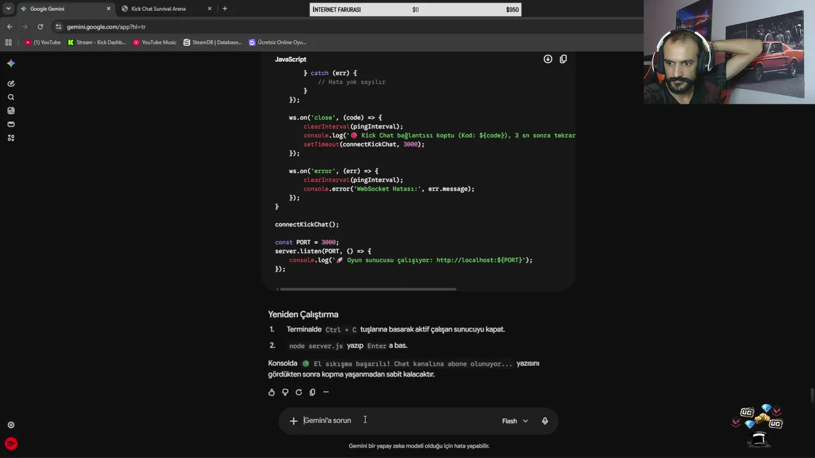The image size is (815, 458).
Task: Activate microphone voice input
Action: (544, 420)
